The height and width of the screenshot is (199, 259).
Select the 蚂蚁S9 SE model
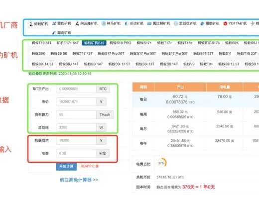59,54
